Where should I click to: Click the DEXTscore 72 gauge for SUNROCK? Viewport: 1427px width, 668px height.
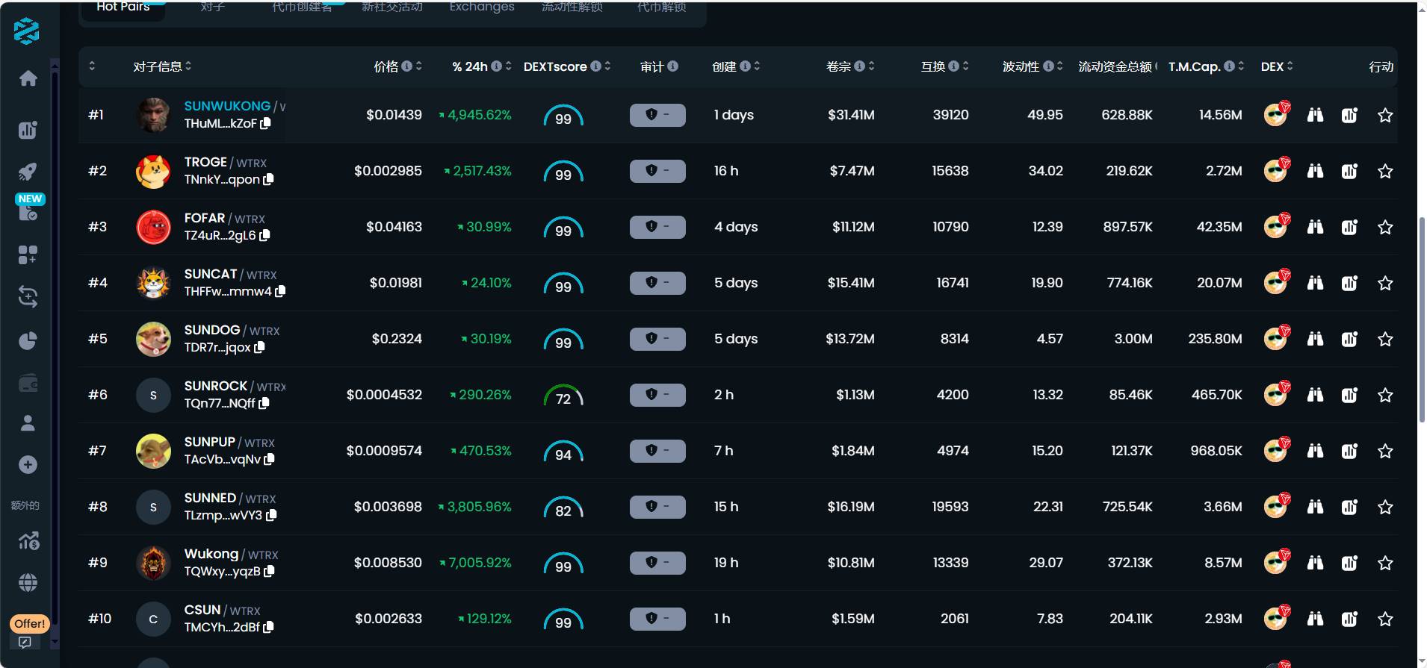click(x=563, y=396)
